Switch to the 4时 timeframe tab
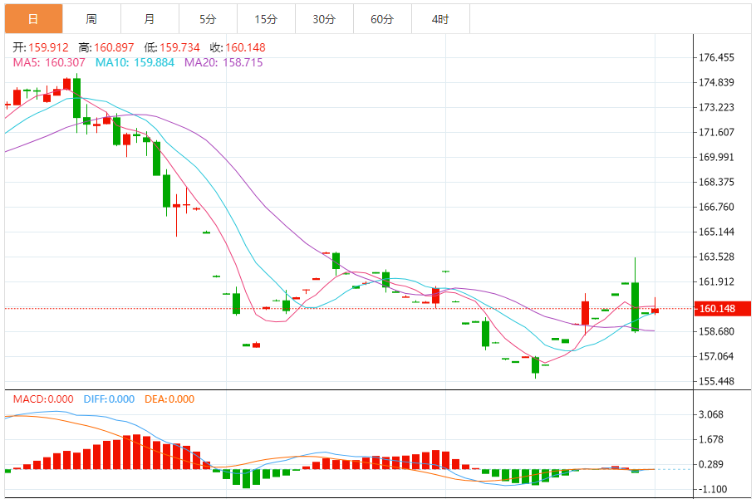The width and height of the screenshot is (756, 499). pyautogui.click(x=440, y=19)
